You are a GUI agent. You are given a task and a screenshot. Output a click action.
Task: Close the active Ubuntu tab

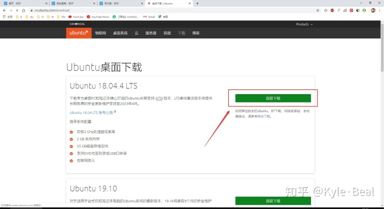(x=189, y=3)
